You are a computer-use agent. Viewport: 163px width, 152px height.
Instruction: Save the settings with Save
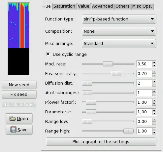19,130
